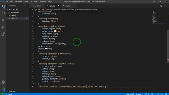The image size is (169, 95).
Task: Switch to index.html tab
Action: [x=37, y=6]
